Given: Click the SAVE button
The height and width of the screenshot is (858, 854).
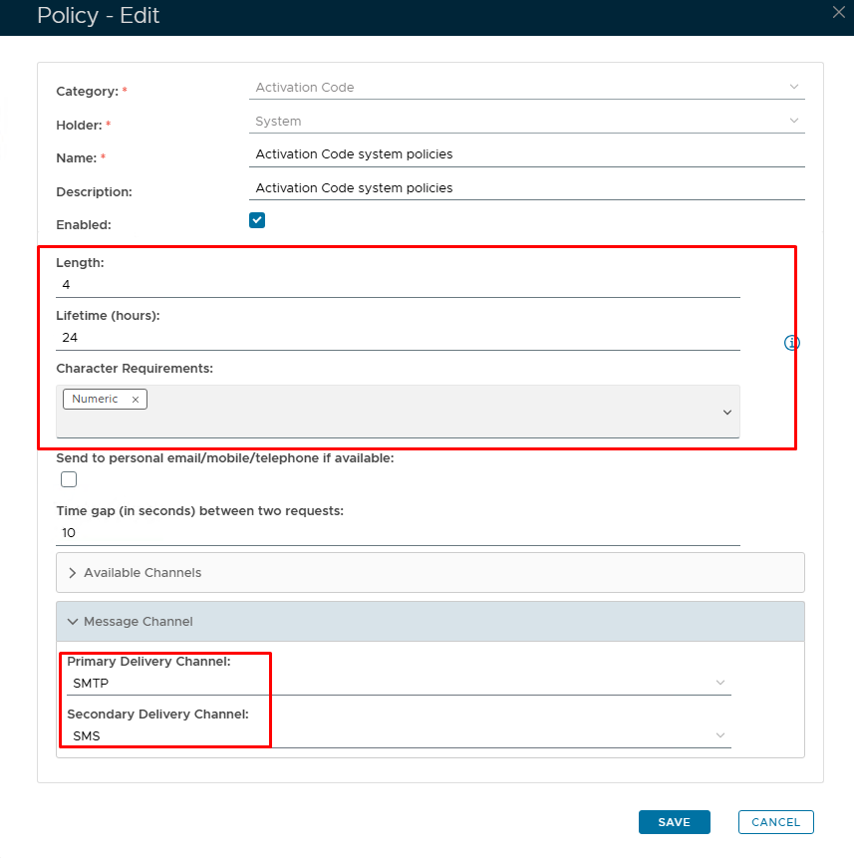Looking at the screenshot, I should pos(674,822).
